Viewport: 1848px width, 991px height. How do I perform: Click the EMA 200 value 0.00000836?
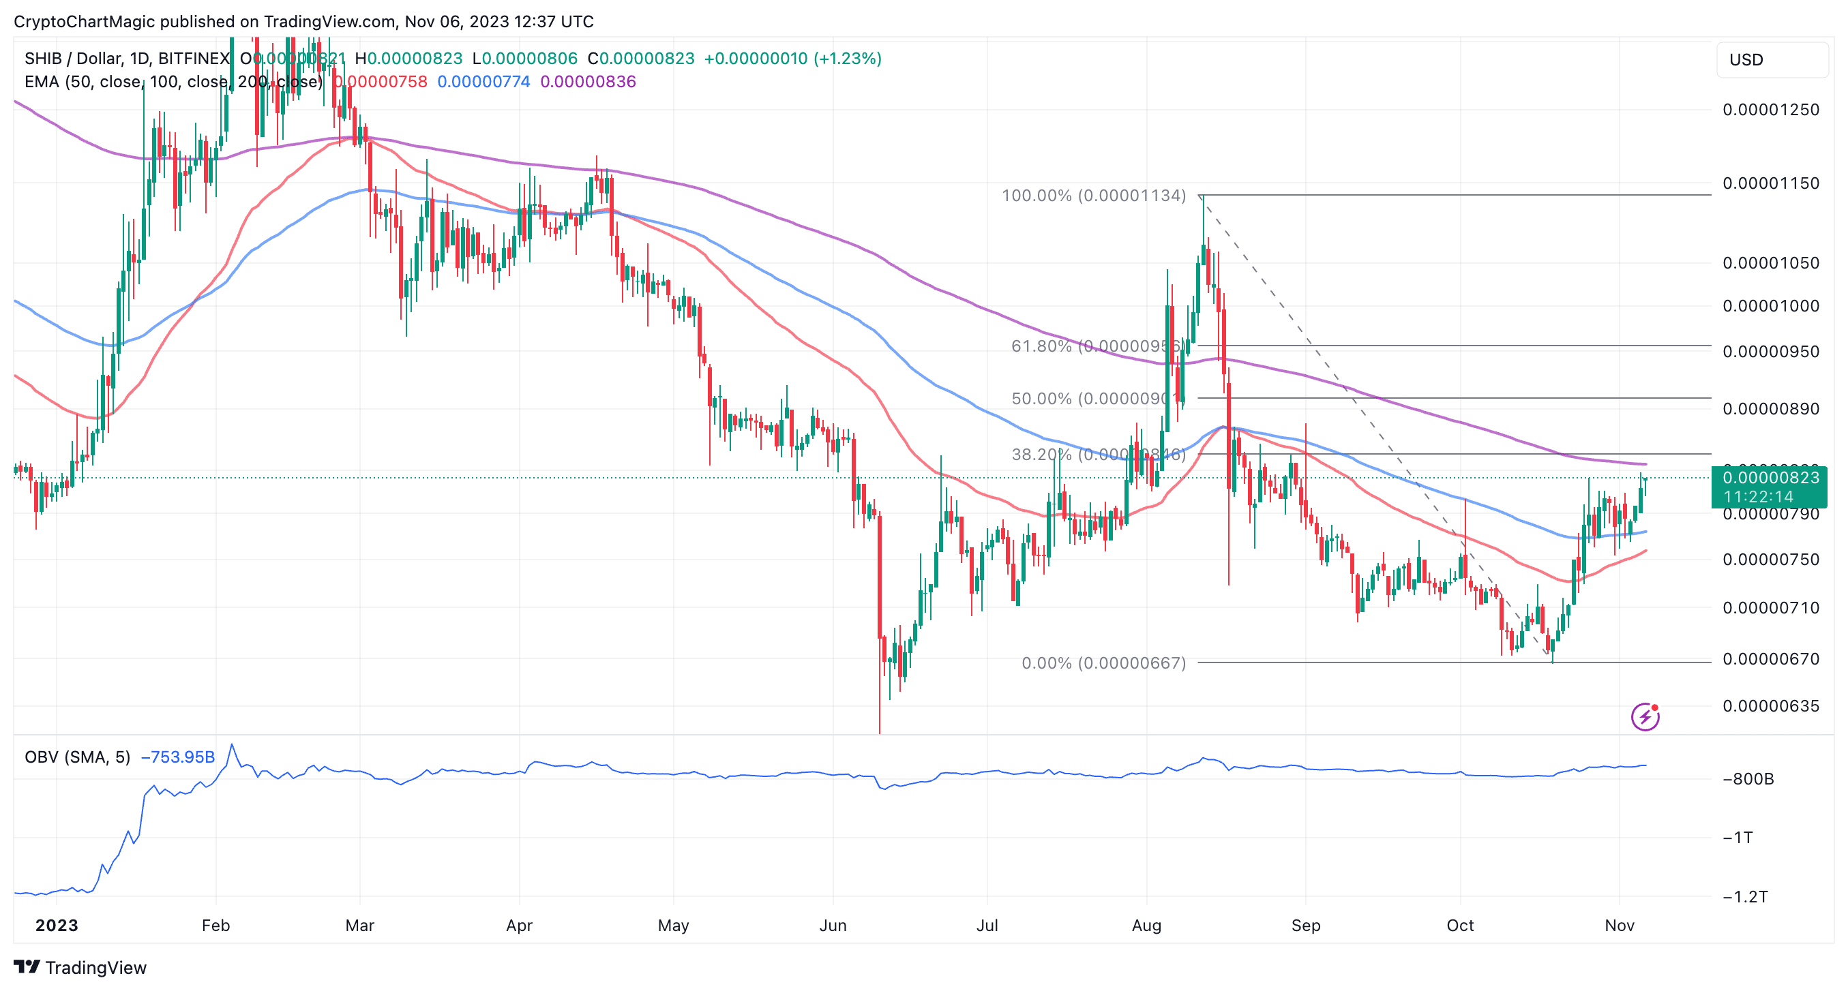(588, 81)
